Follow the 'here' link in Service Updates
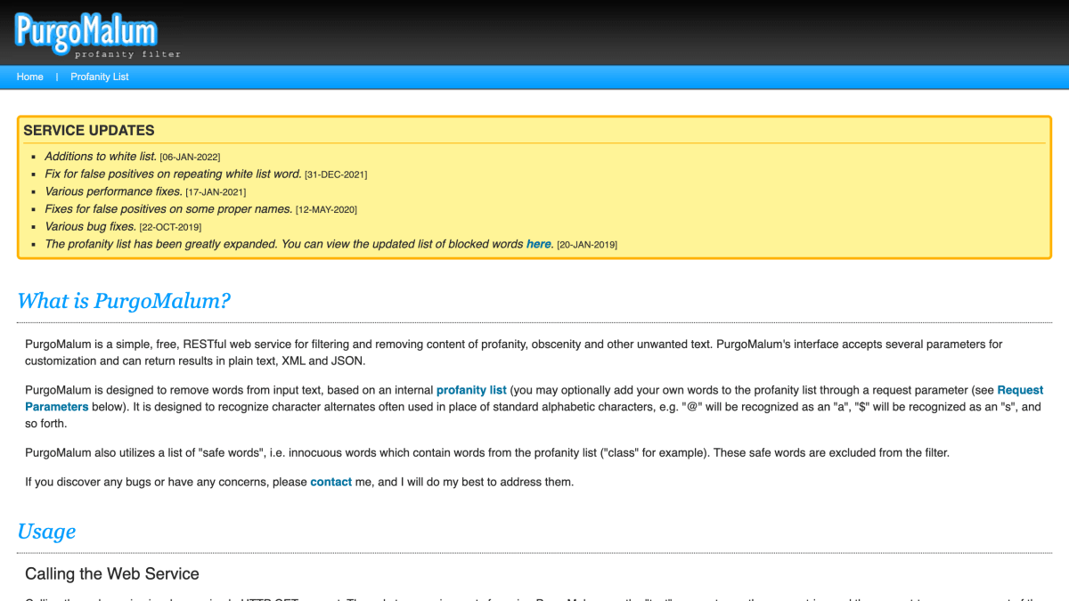Image resolution: width=1069 pixels, height=601 pixels. 539,244
